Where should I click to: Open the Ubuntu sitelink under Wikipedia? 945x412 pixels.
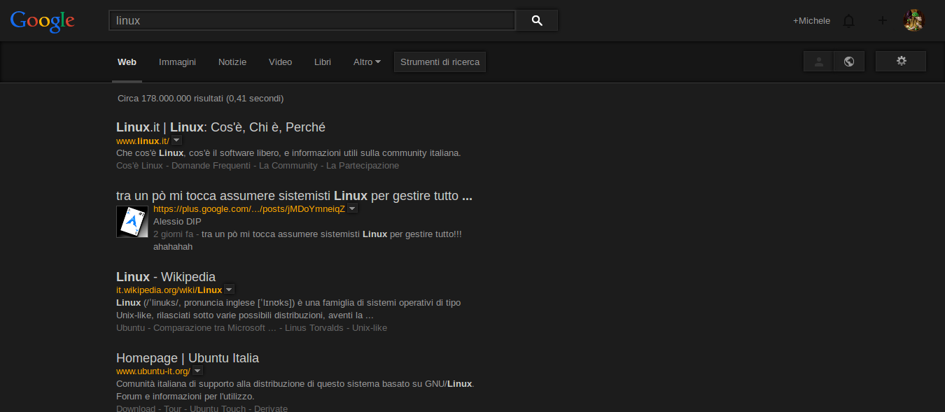coord(130,328)
